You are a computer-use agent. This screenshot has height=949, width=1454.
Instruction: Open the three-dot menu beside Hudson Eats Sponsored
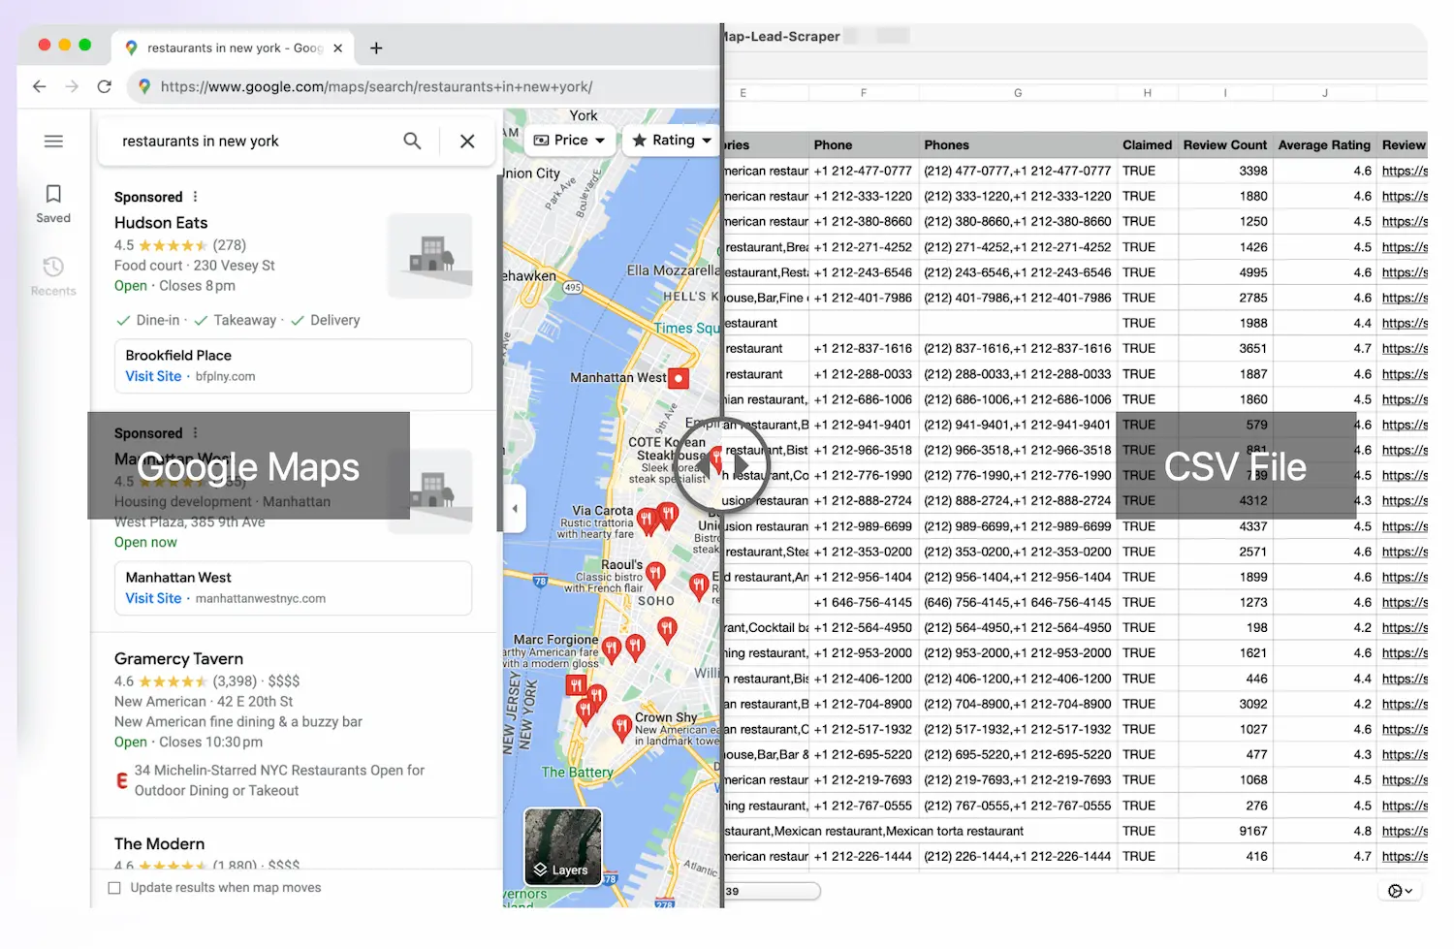click(x=195, y=197)
